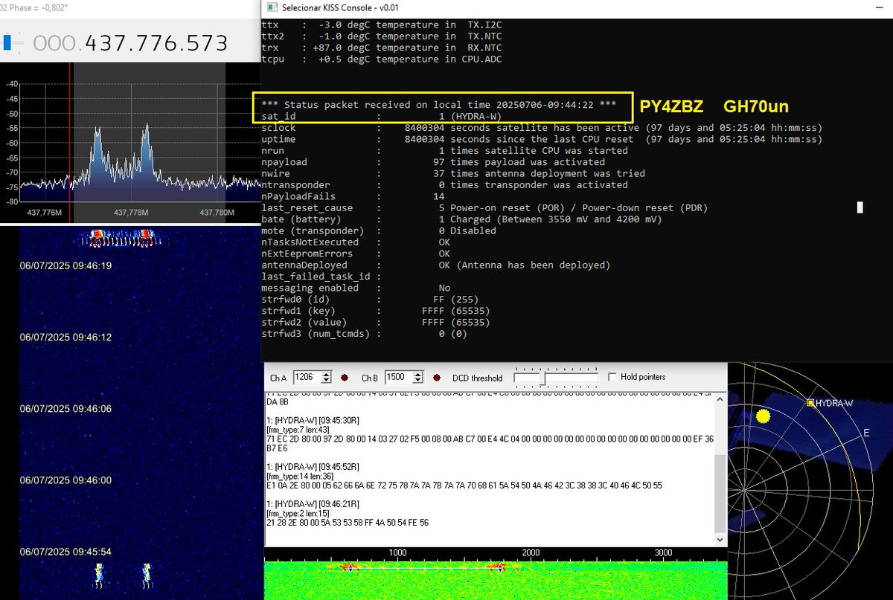The height and width of the screenshot is (600, 893).
Task: Click the -80 dB scale label
Action: tap(12, 201)
